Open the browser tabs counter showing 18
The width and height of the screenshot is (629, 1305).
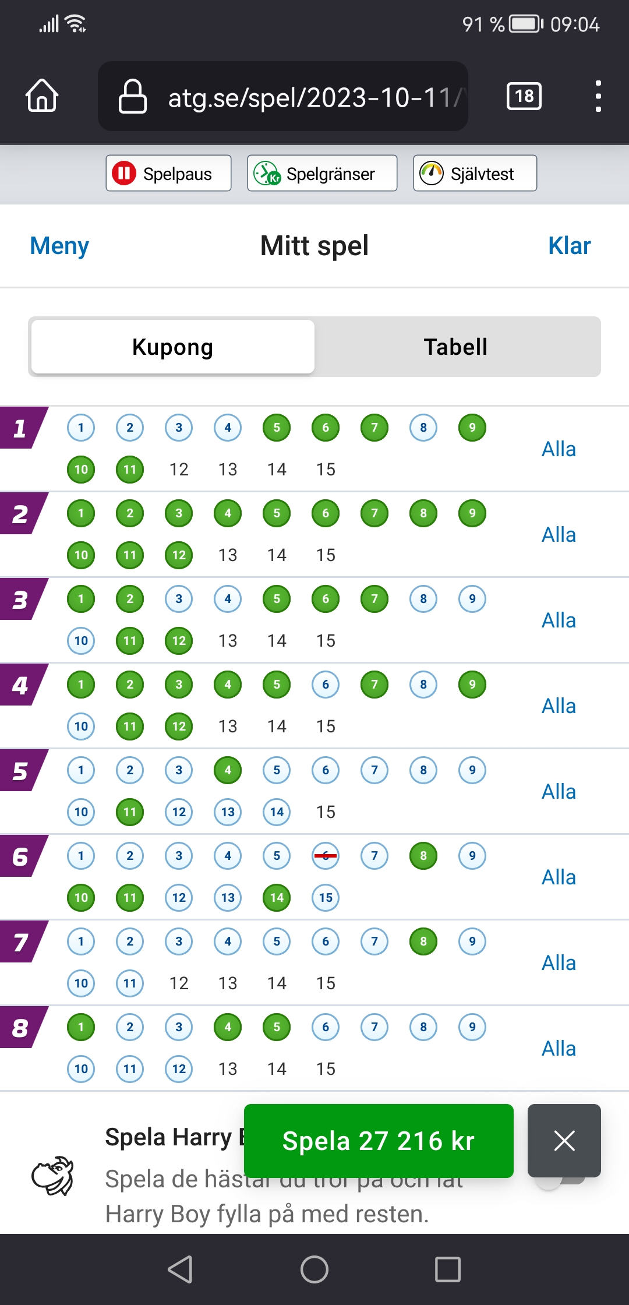(524, 96)
